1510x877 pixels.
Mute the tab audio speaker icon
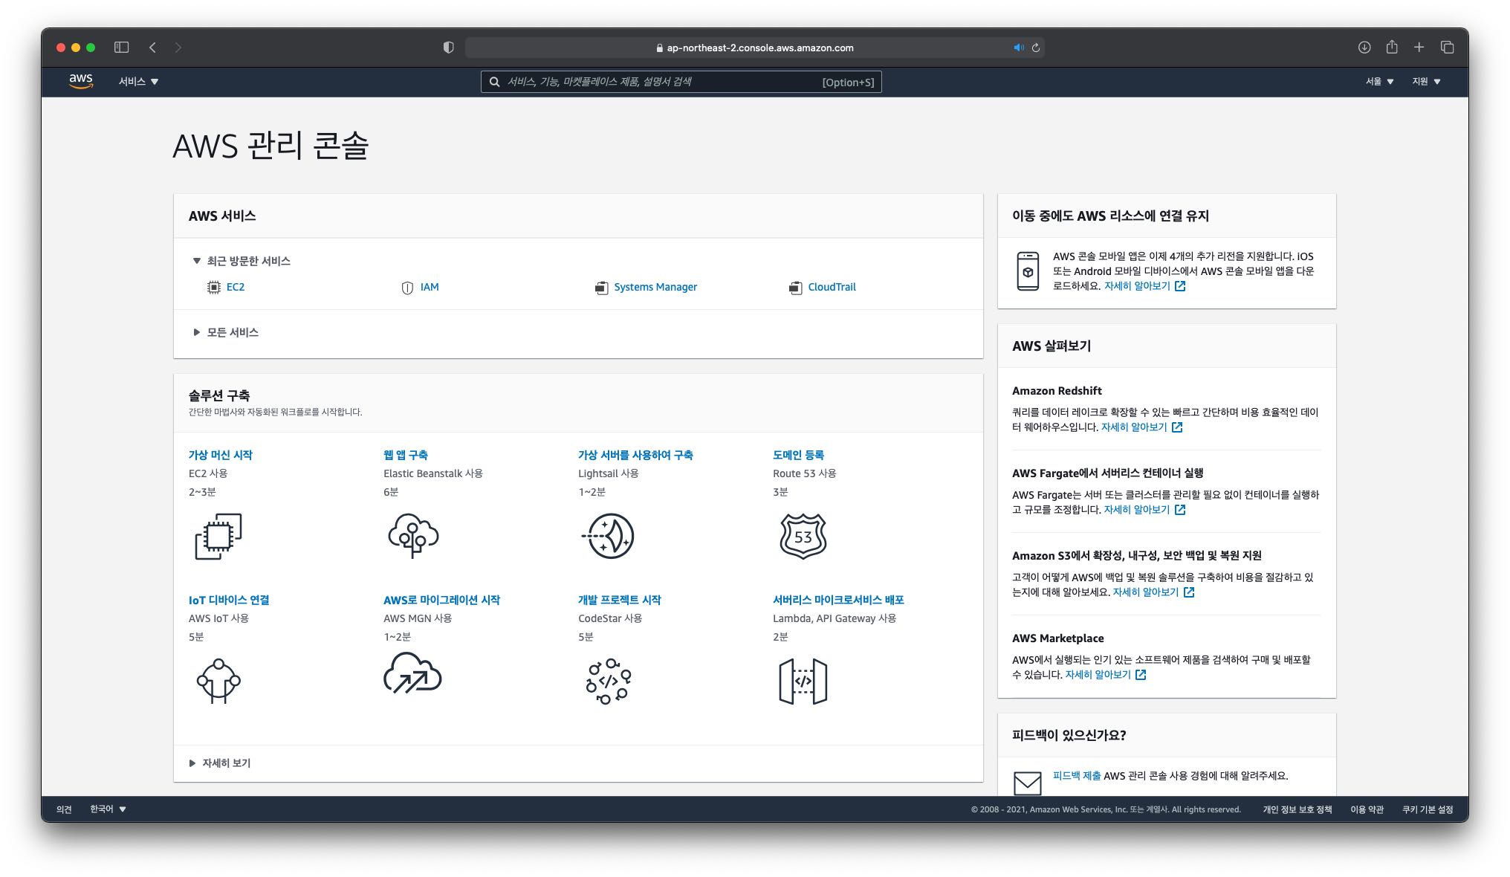point(1018,48)
